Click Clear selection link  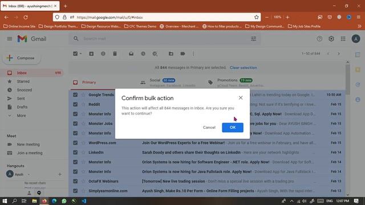click(x=244, y=68)
